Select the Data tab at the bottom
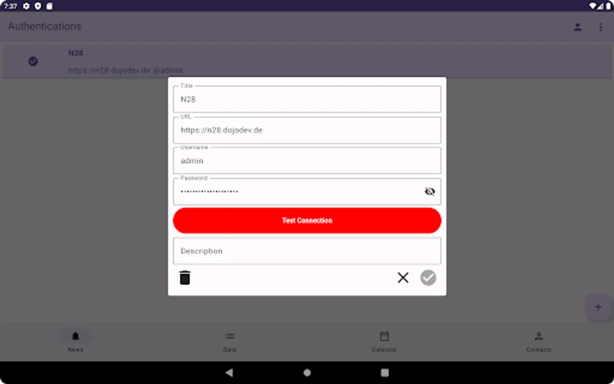Screen dimensions: 614x384 click(230, 341)
